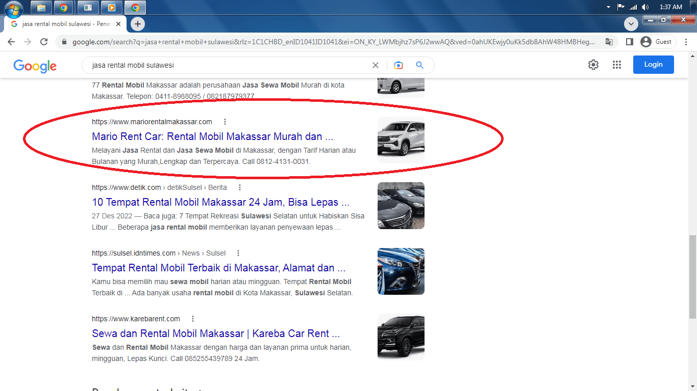Click the translate page icon in address bar
The image size is (697, 391).
pos(609,42)
